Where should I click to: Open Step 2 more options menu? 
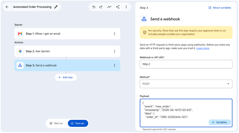[114, 51]
